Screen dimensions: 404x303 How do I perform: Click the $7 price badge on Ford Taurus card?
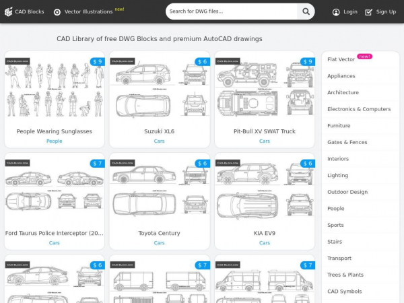tap(98, 164)
